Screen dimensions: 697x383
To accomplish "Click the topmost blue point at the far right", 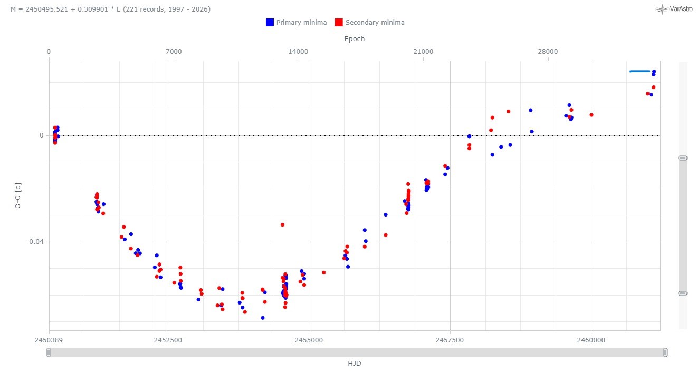I will (x=654, y=72).
